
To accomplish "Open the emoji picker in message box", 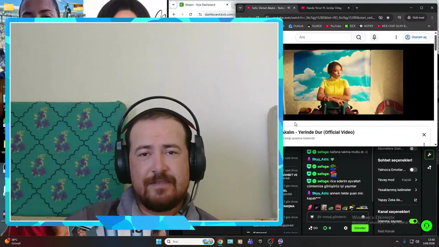I will pyautogui.click(x=363, y=217).
